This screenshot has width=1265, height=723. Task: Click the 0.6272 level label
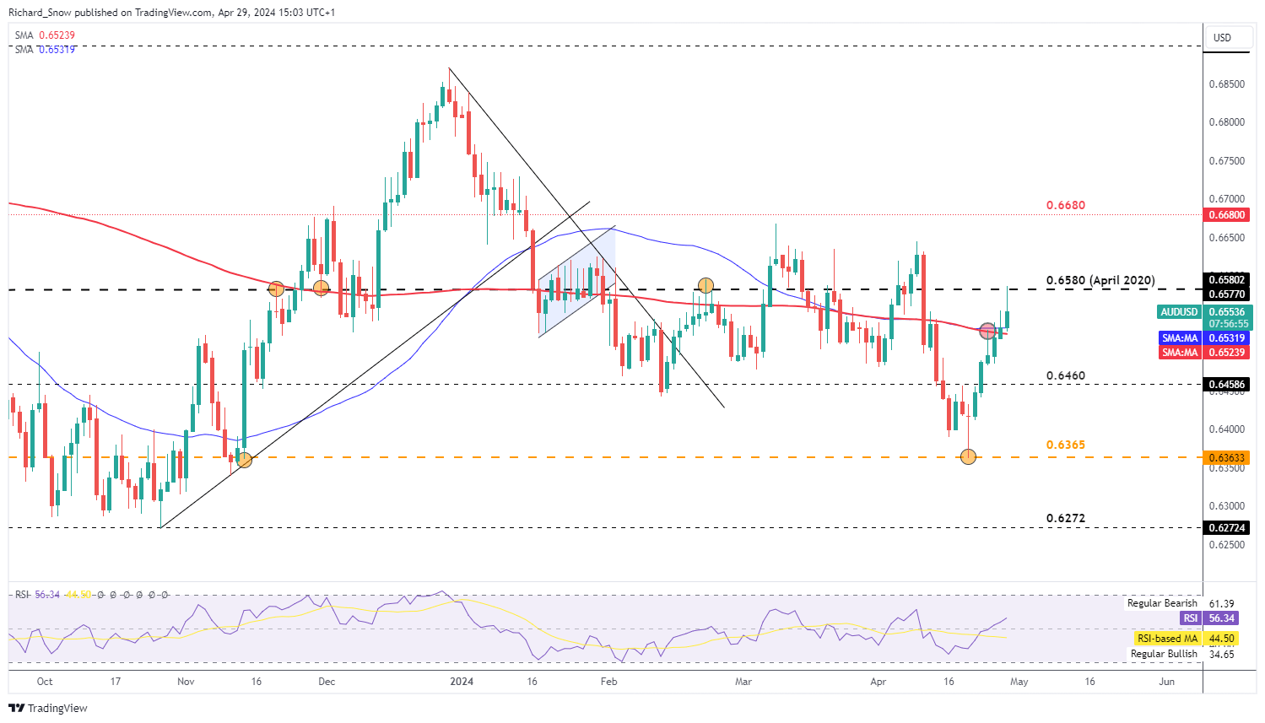[1066, 518]
